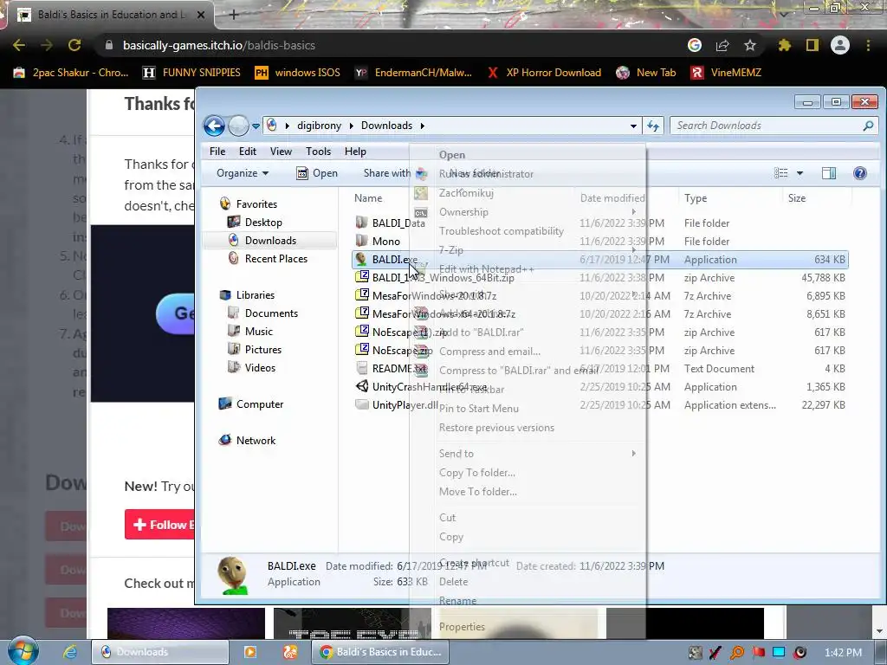Toggle the preview pane icon
The width and height of the screenshot is (887, 665).
pos(829,173)
